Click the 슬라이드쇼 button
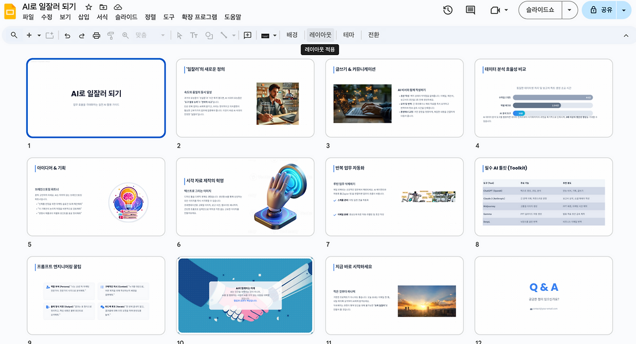636x344 pixels. [541, 10]
